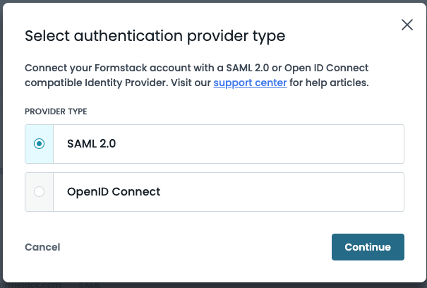This screenshot has height=288, width=427.
Task: Dismiss the modal using the top-right X
Action: point(407,25)
